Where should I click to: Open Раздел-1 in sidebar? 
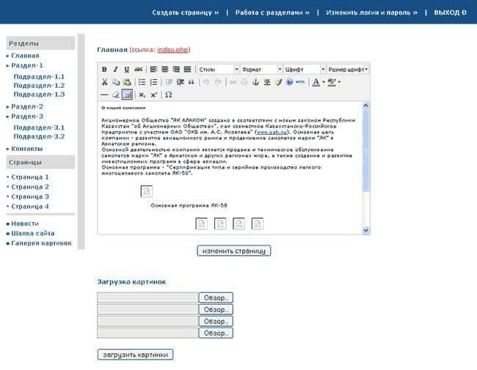pos(27,65)
